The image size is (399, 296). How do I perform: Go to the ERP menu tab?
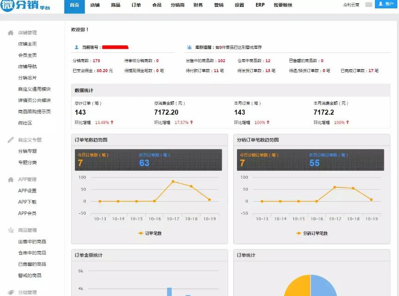[260, 5]
